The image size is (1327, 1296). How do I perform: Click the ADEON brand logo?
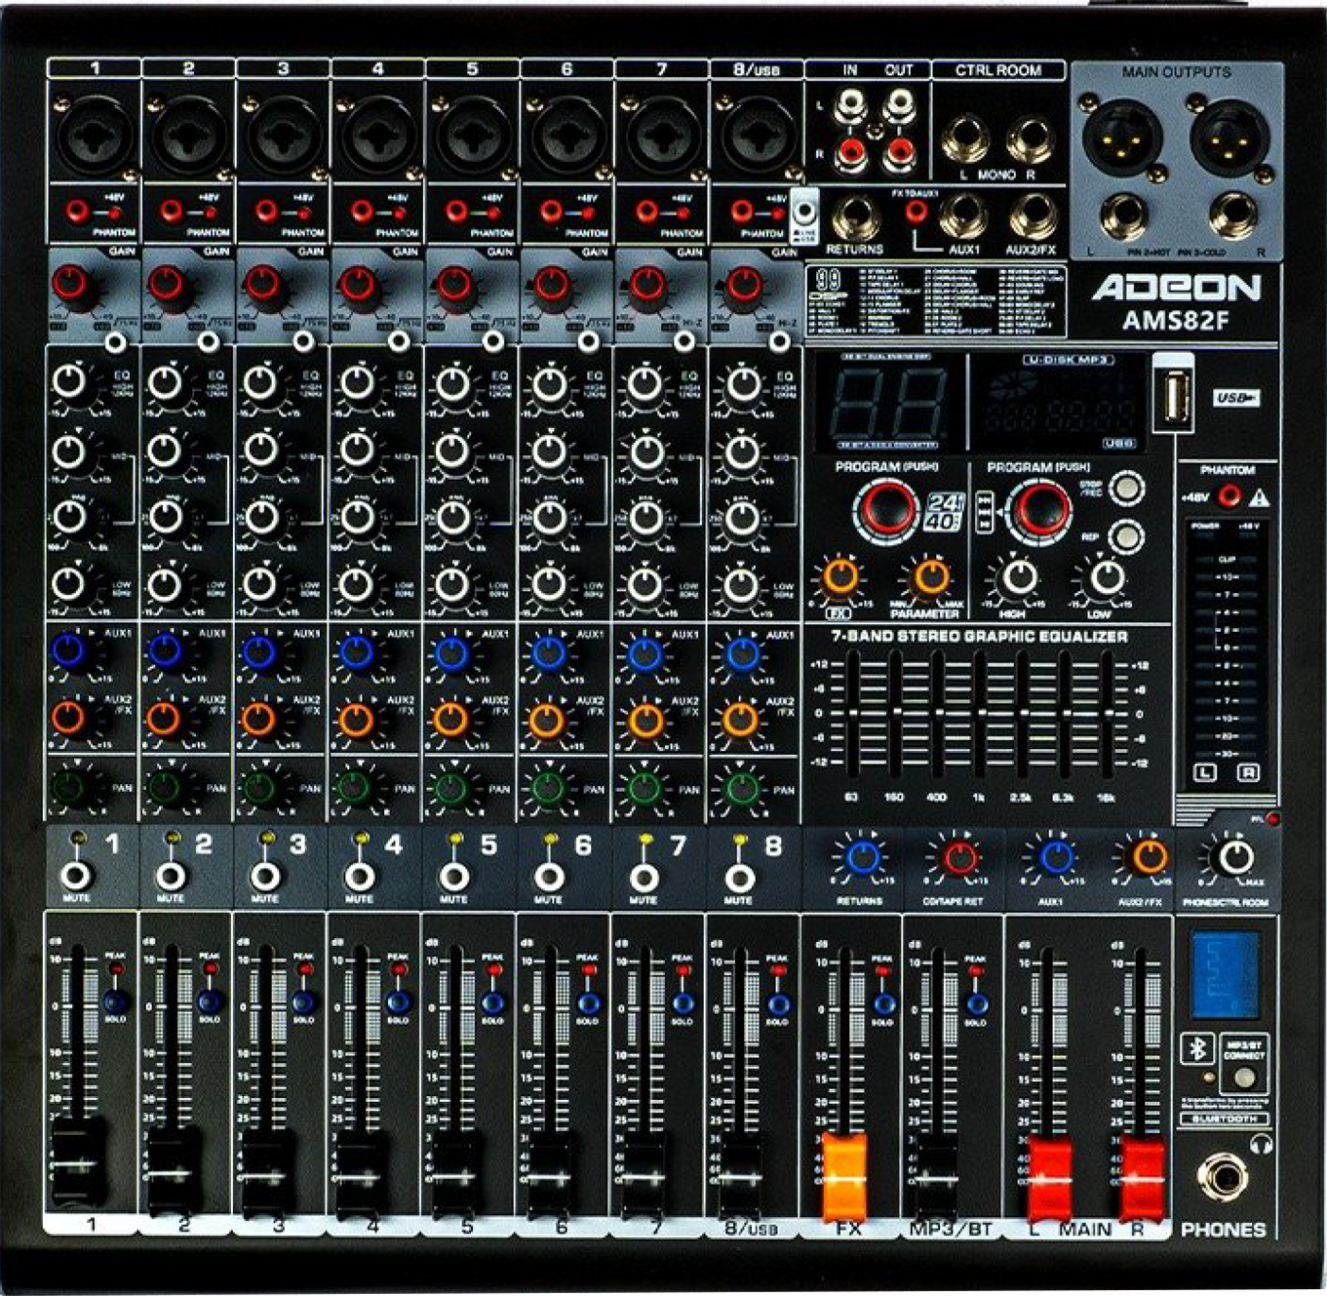point(1176,287)
